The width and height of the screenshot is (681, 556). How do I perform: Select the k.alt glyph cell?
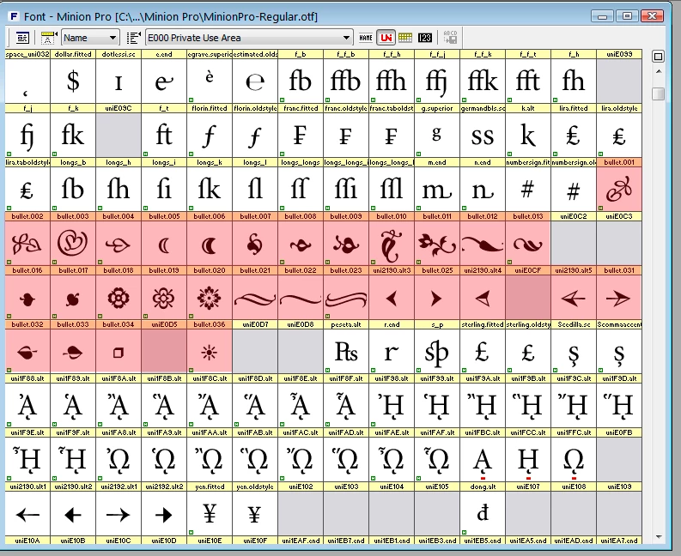click(x=528, y=135)
